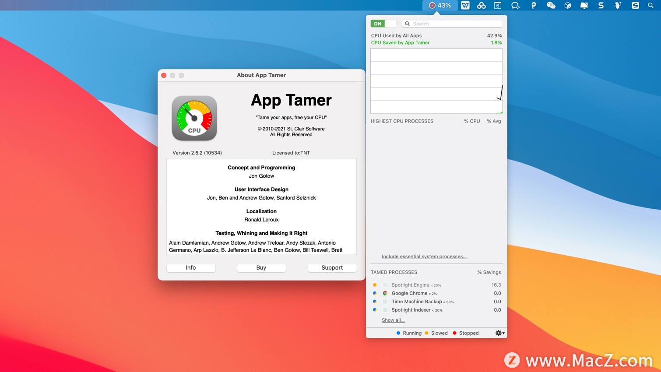Click status dot beside Google Chrome
This screenshot has width=661, height=372.
375,293
